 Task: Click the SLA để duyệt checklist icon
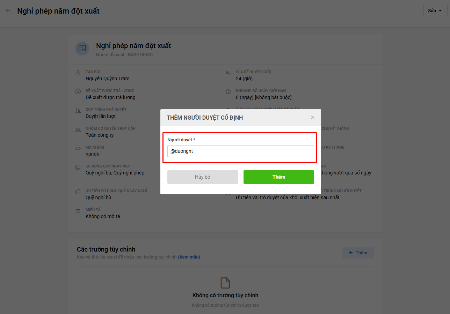pos(228,73)
